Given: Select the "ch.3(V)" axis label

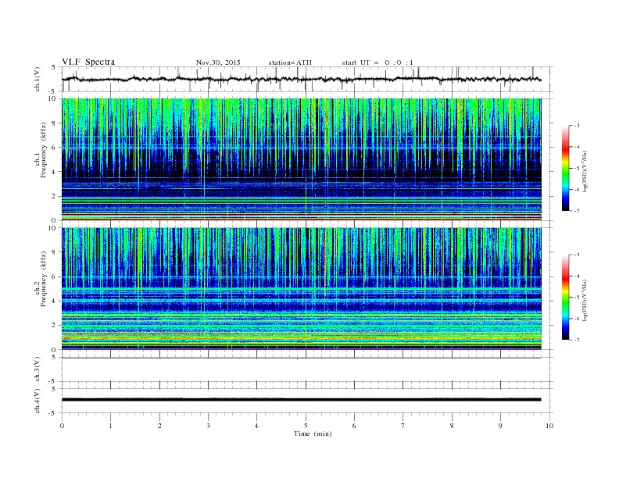Looking at the screenshot, I should pos(38,369).
